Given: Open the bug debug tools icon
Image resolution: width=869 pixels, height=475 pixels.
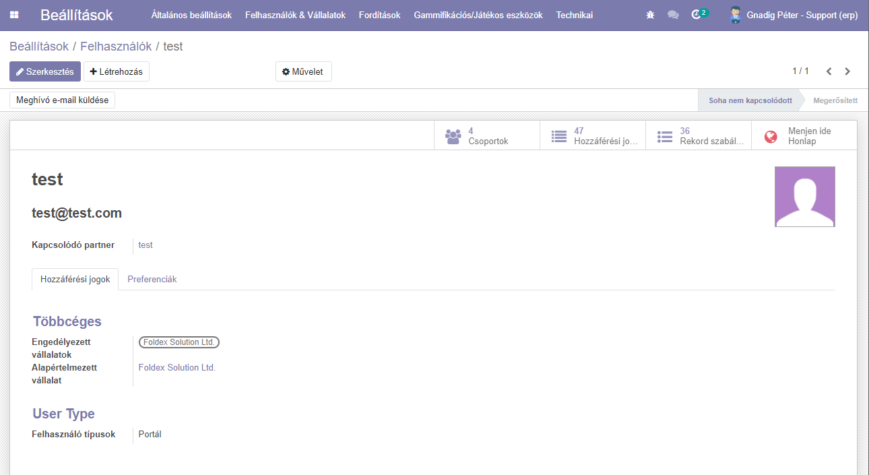Looking at the screenshot, I should point(650,15).
